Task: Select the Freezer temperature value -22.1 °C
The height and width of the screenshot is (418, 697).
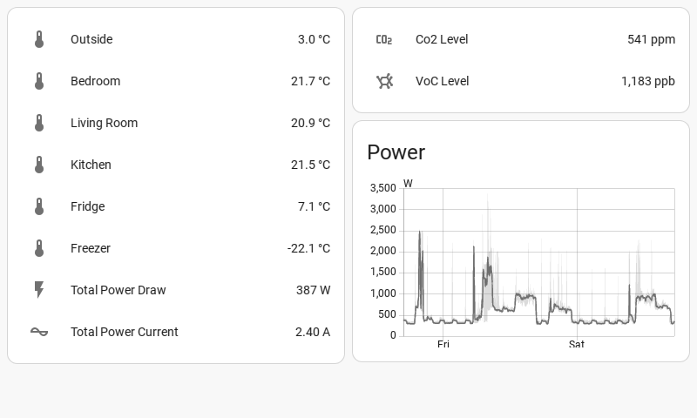Action: [308, 248]
